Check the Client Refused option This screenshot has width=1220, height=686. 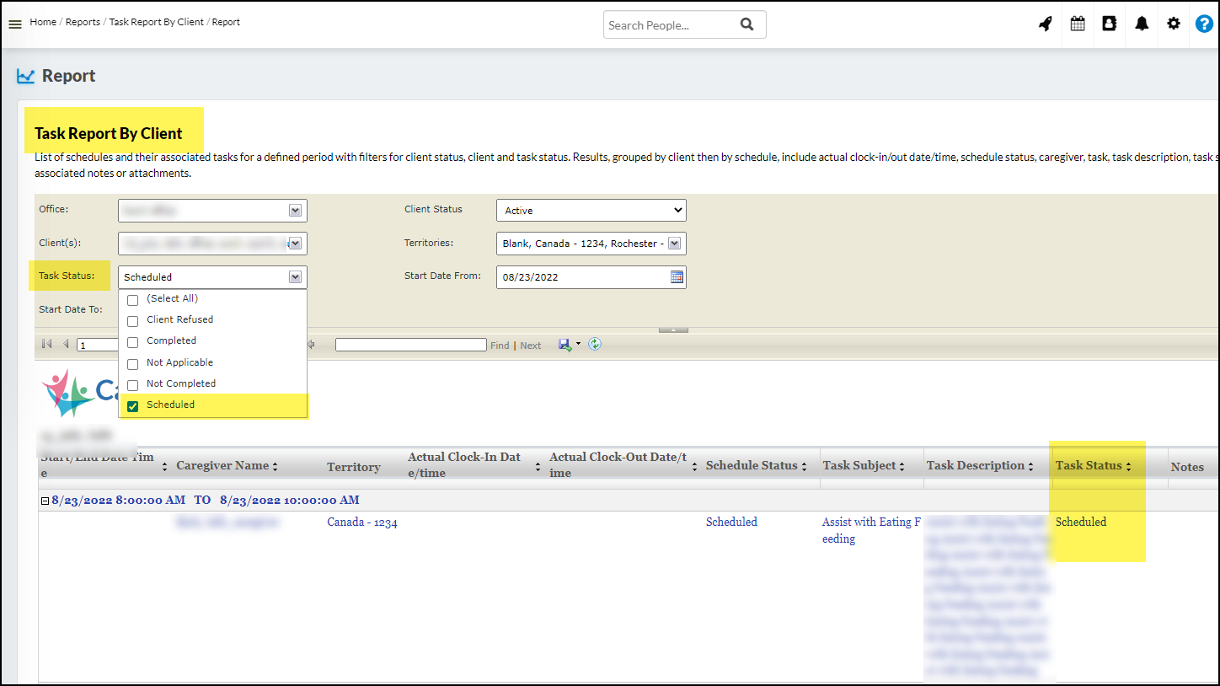point(132,320)
